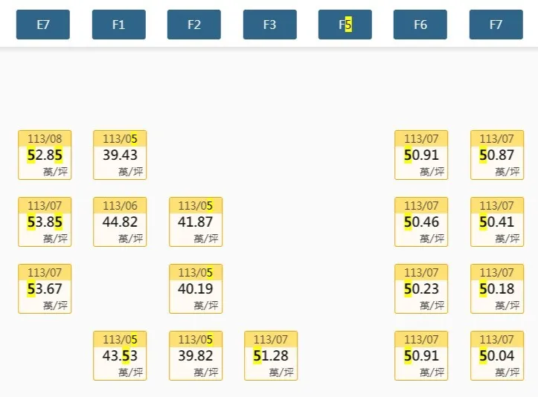This screenshot has height=397, width=538.
Task: Select the 53.85 price cell
Action: click(45, 222)
